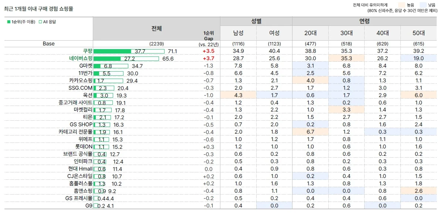Click the SSG.COM row label
440x213 pixels.
pos(81,88)
